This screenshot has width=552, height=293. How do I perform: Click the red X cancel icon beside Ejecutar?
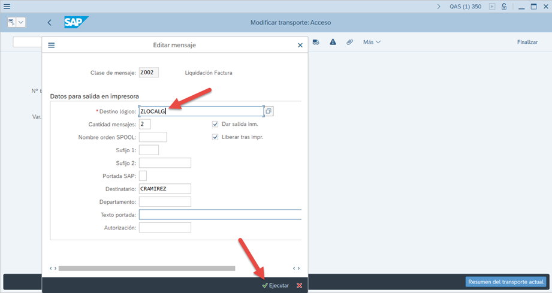299,286
